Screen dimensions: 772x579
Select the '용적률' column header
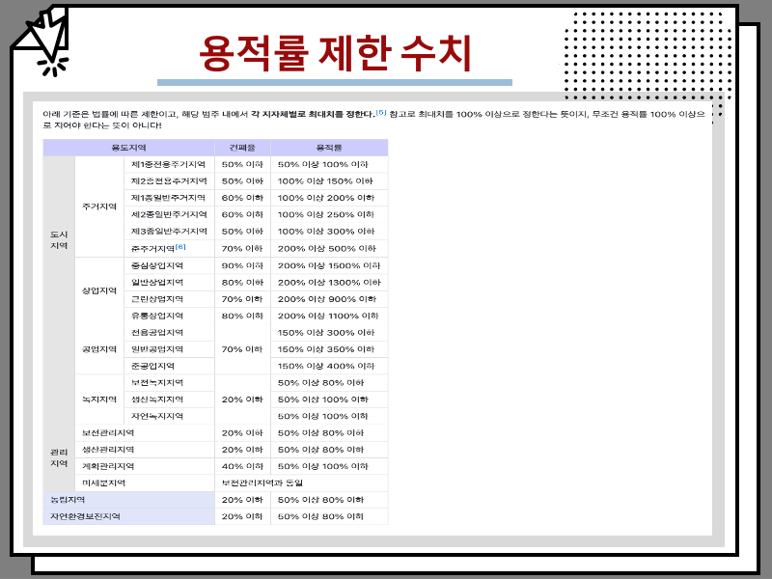[x=329, y=148]
